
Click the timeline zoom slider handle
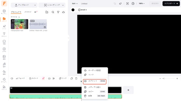point(164,79)
